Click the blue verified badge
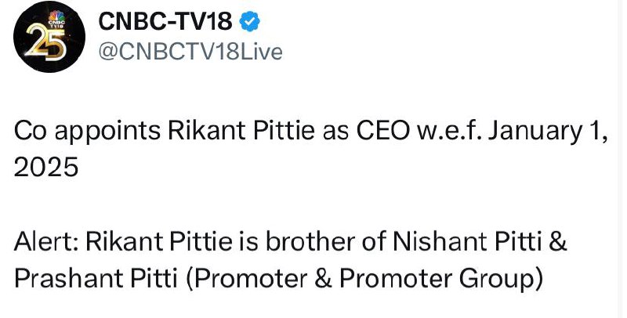 (x=249, y=22)
